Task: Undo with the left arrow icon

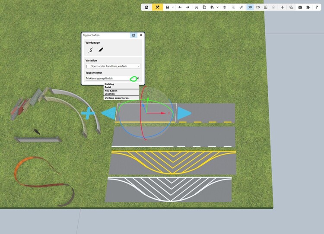Action: [x=180, y=7]
